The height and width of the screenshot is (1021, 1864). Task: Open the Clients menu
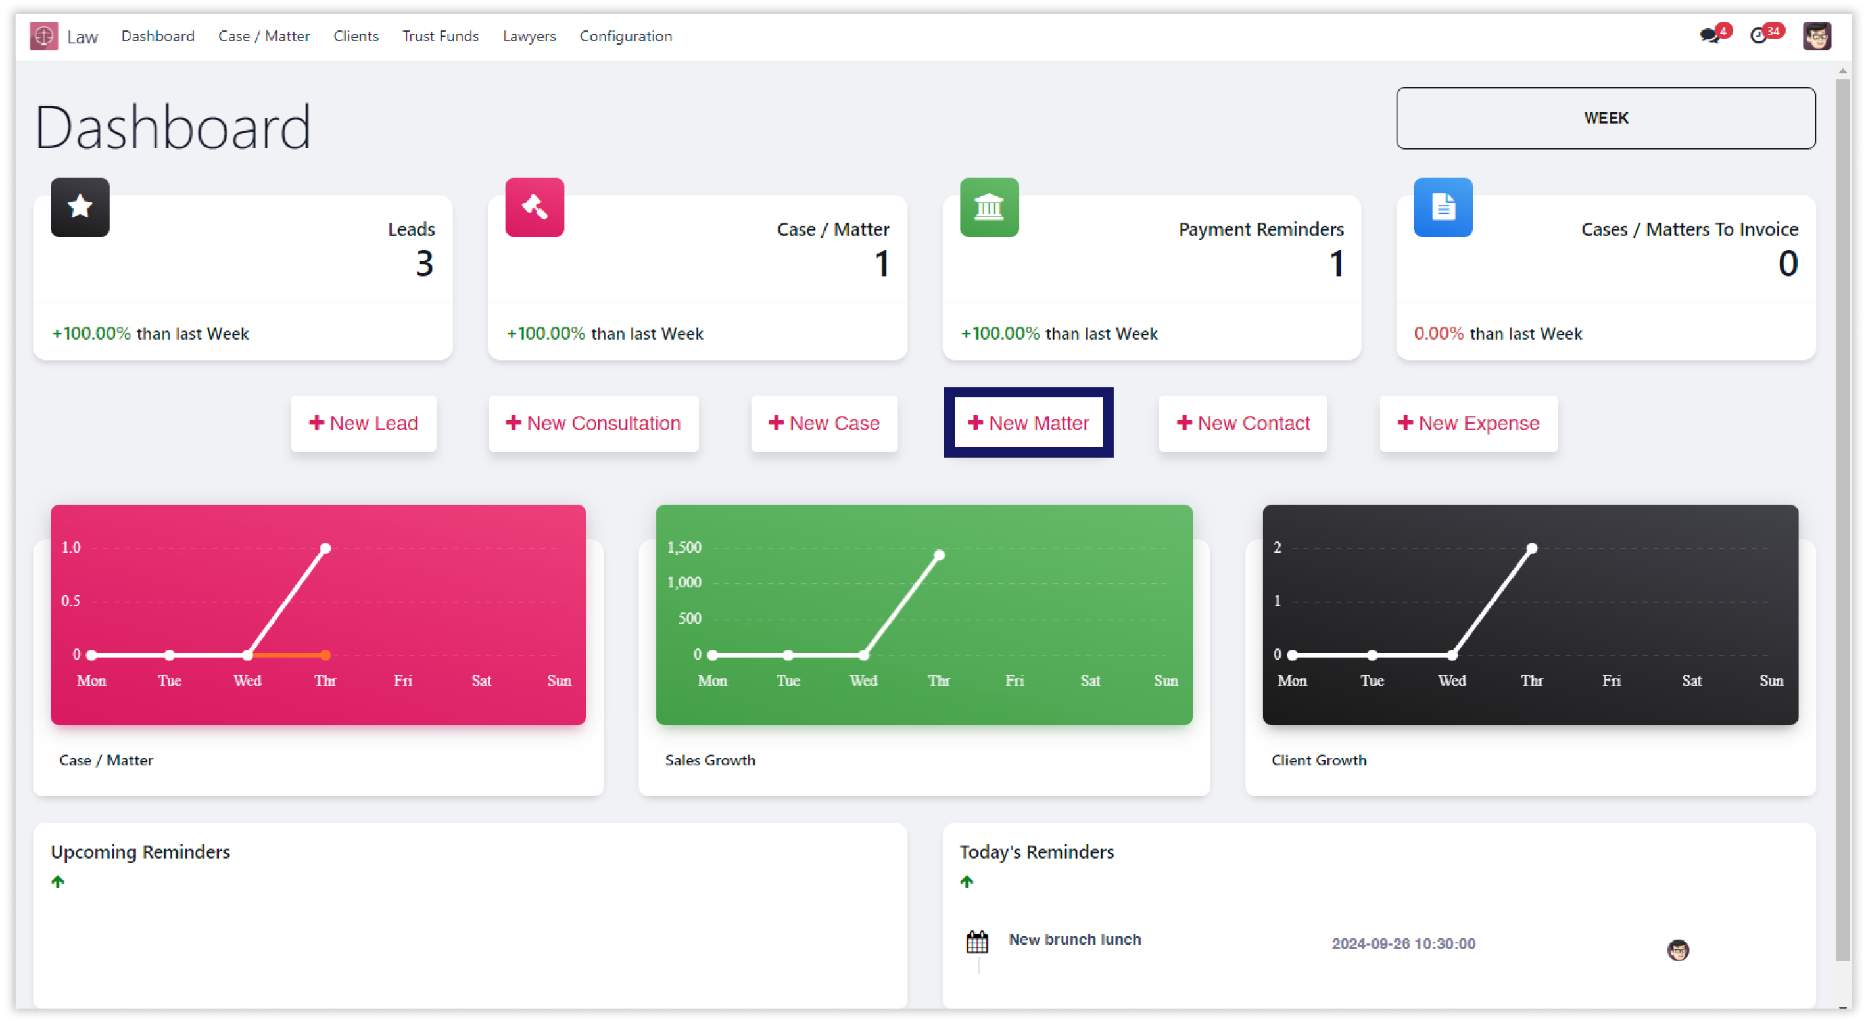(356, 36)
